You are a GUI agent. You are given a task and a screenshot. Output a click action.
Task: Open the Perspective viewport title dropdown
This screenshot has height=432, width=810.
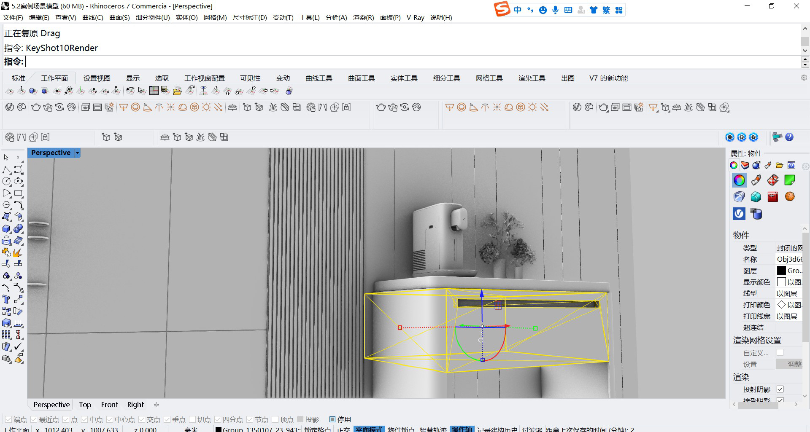click(x=77, y=153)
